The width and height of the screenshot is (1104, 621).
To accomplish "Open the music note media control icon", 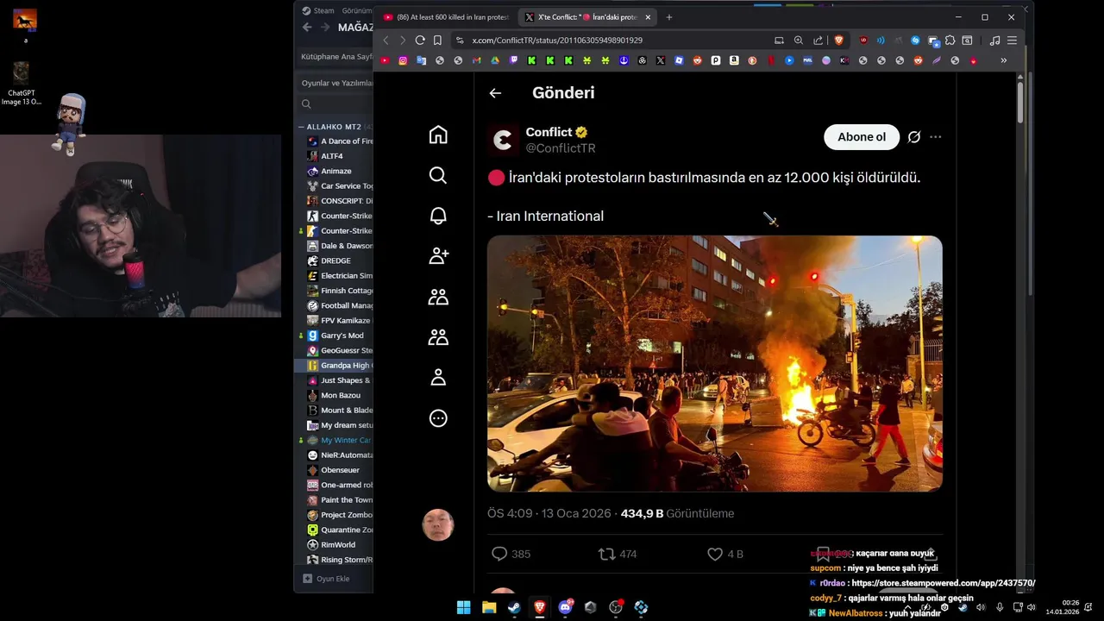I will point(994,40).
